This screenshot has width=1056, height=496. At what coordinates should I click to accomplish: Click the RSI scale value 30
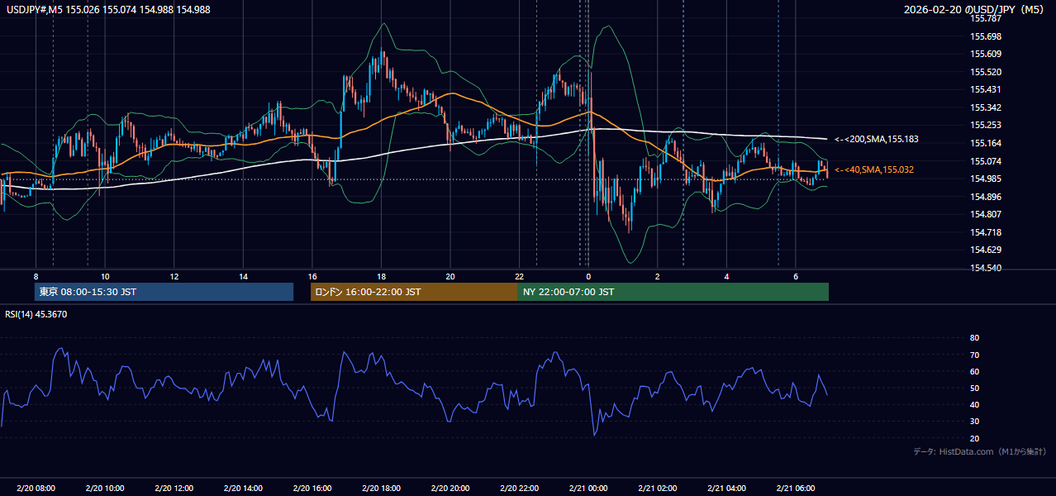(x=974, y=422)
